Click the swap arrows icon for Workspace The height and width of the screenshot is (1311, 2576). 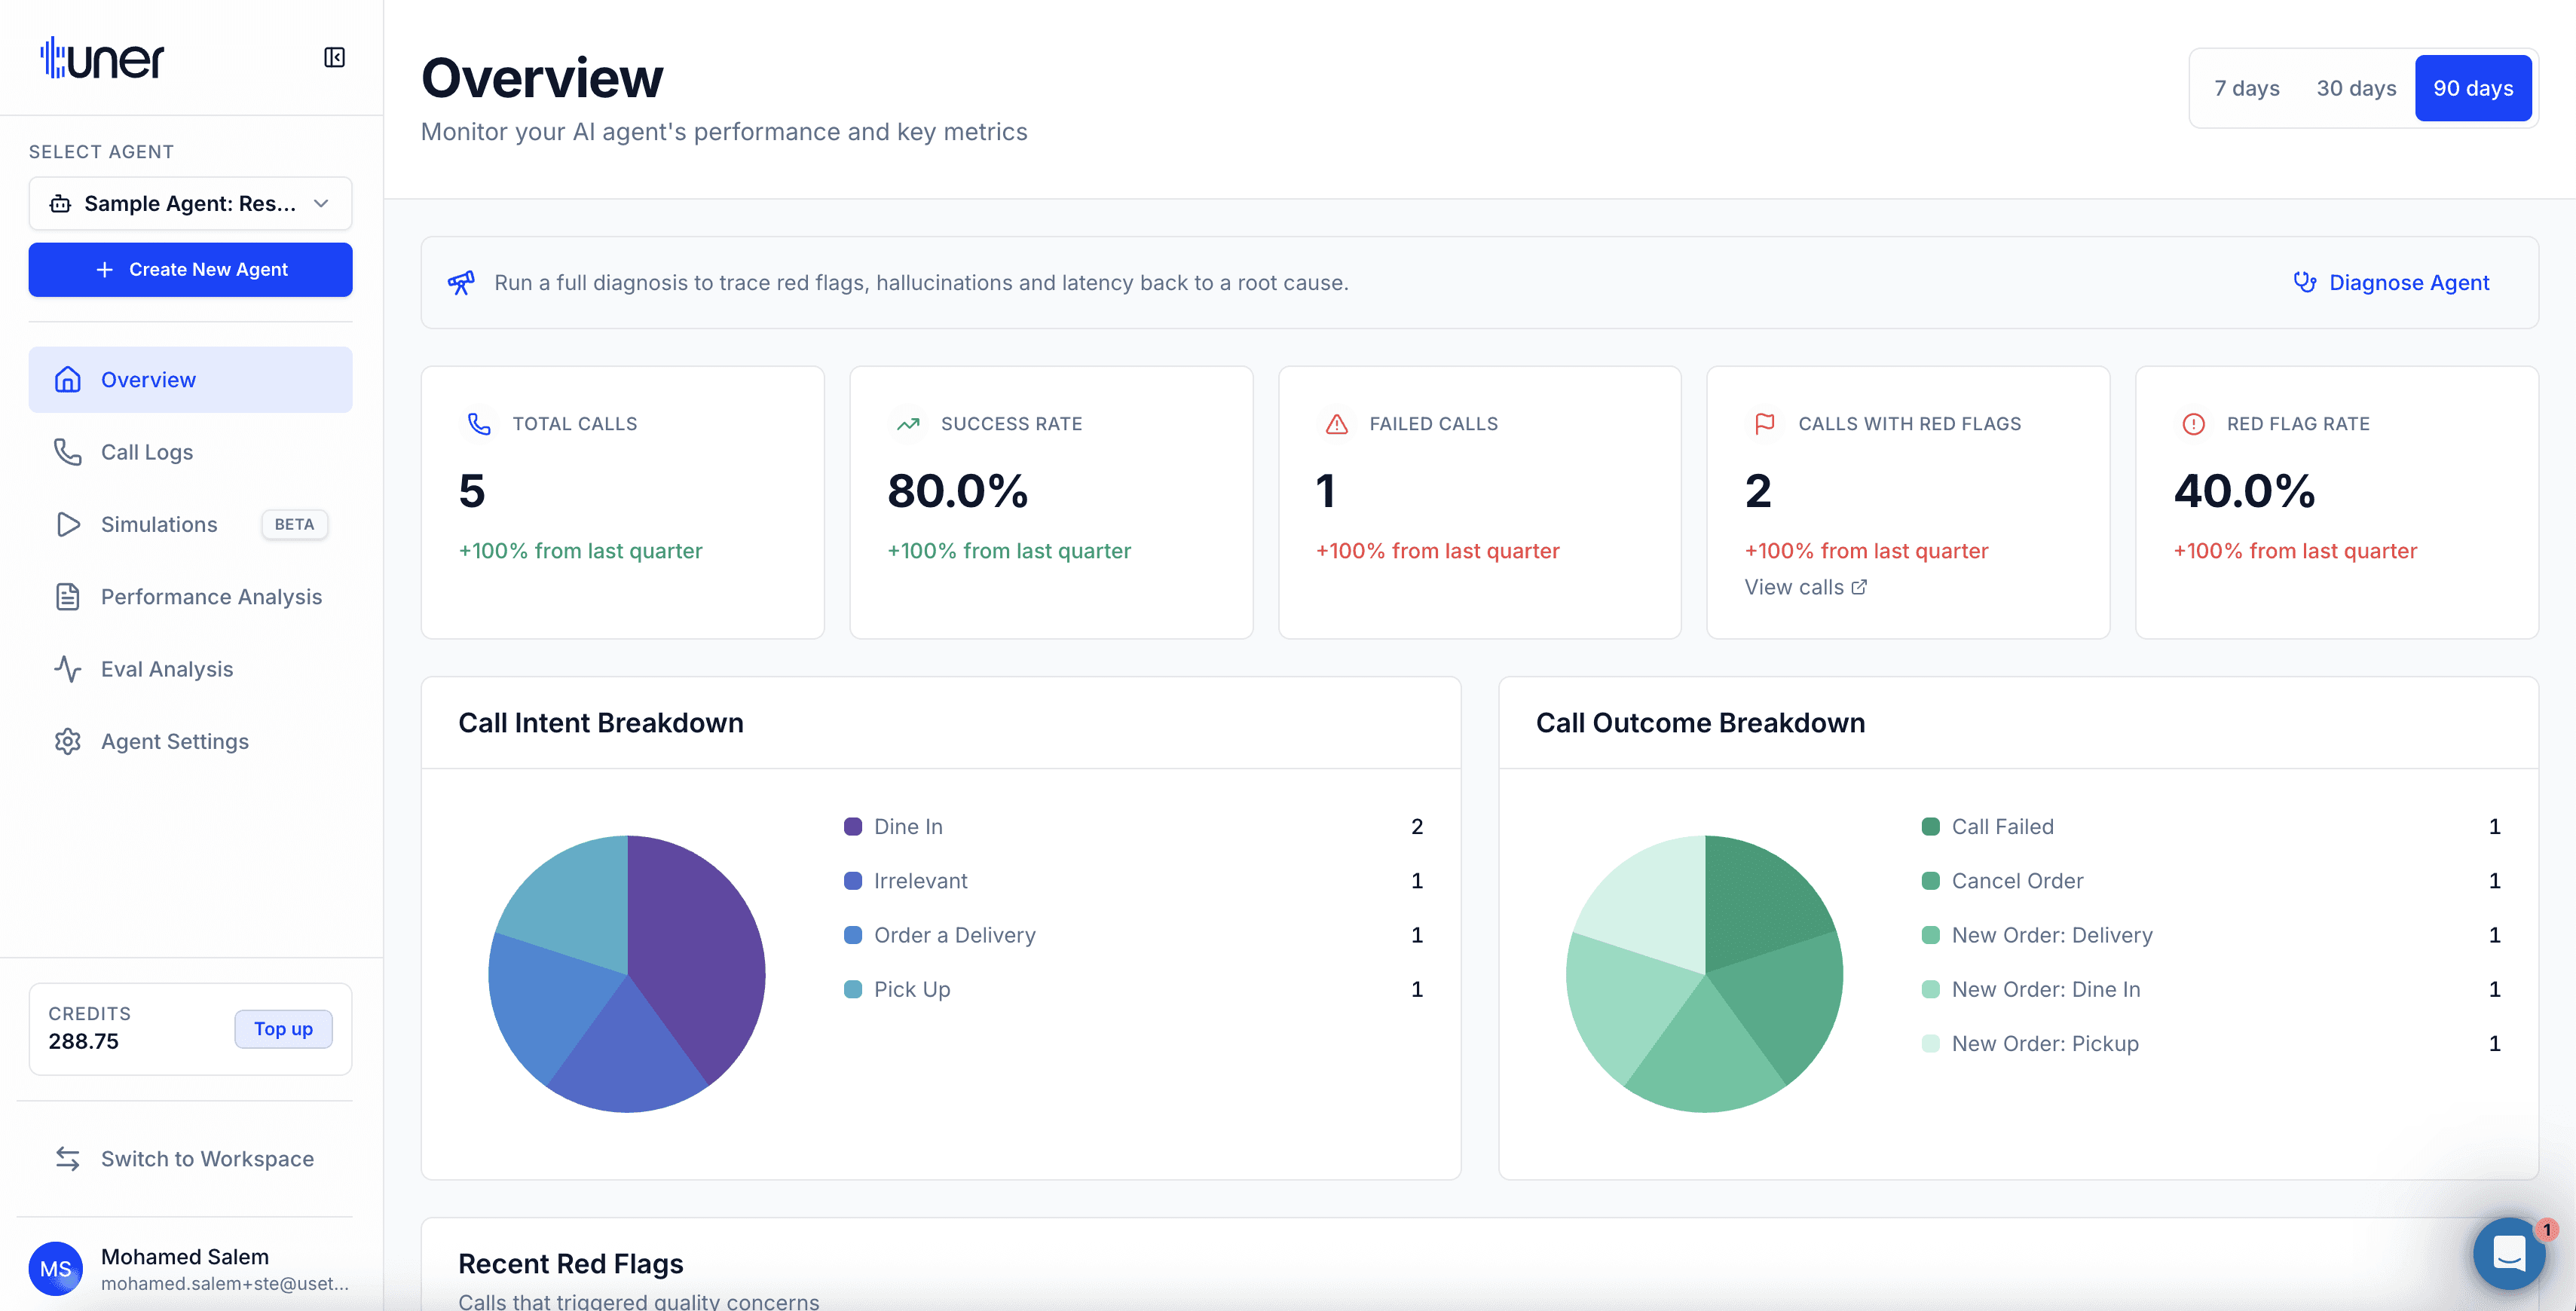[x=67, y=1158]
